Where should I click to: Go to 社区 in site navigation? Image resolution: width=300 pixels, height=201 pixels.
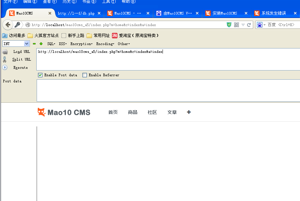(152, 112)
